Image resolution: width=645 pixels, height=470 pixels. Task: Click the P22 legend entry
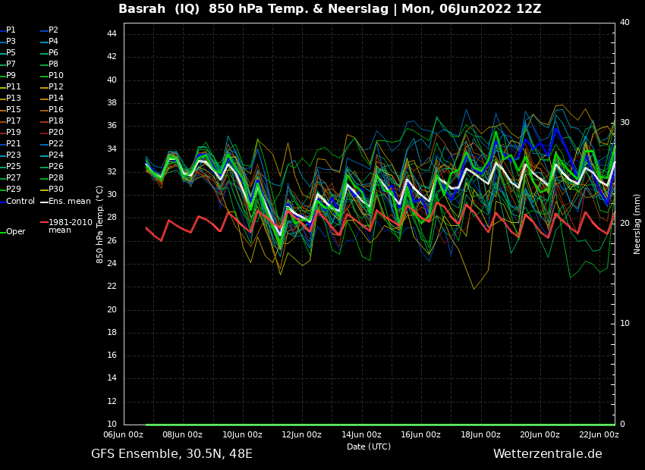[56, 144]
